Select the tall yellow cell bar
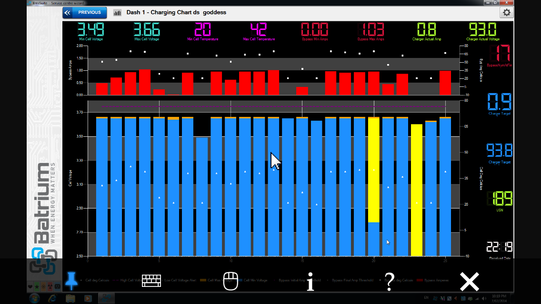 [417, 190]
